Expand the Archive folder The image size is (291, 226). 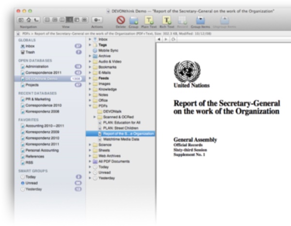(90, 56)
